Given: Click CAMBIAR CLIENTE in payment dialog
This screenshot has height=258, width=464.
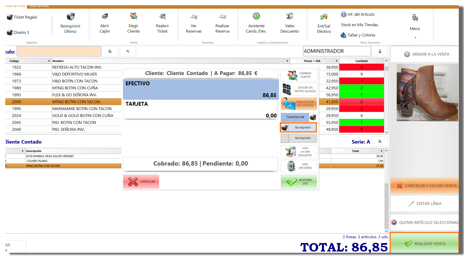Looking at the screenshot, I should 299,75.
